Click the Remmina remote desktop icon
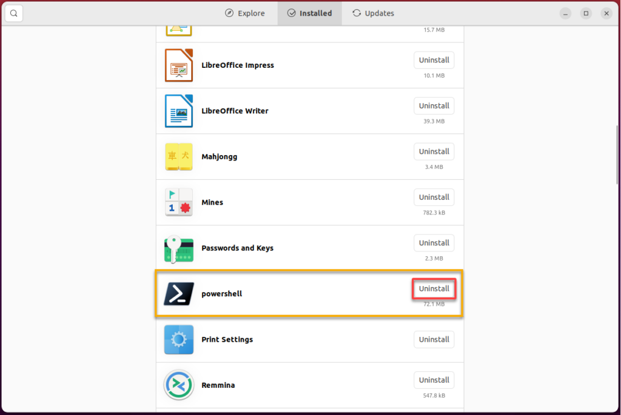Screen dimensions: 621x415 178,385
